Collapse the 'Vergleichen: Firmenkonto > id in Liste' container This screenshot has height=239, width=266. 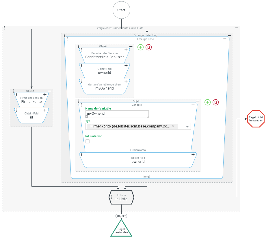pos(237,28)
